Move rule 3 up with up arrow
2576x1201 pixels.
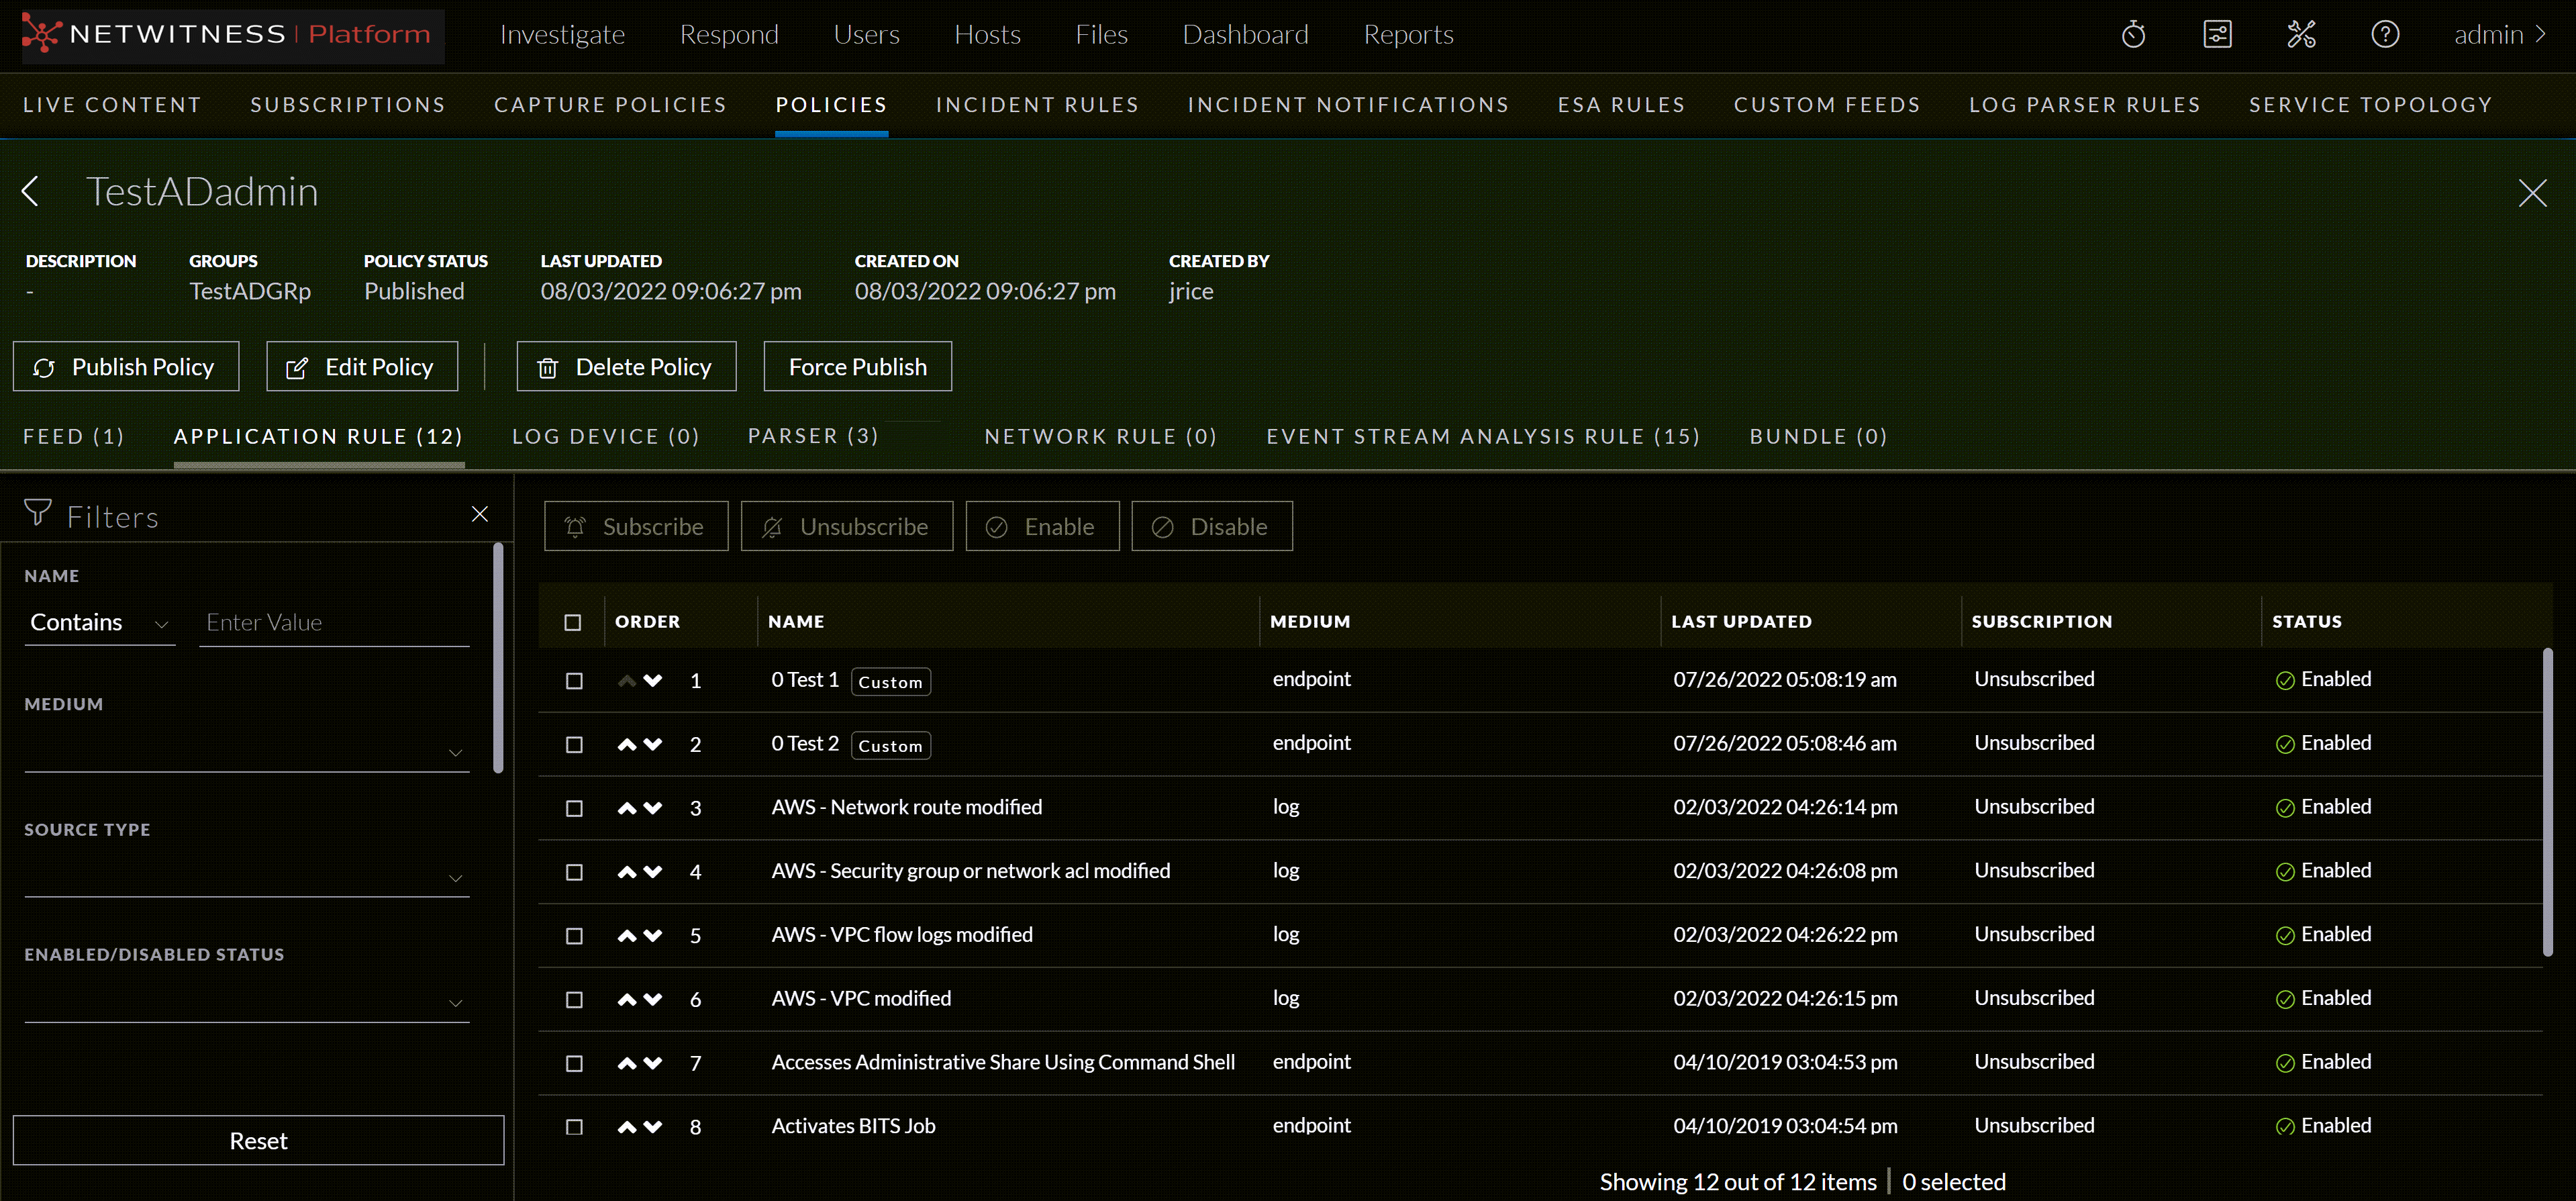[x=627, y=808]
